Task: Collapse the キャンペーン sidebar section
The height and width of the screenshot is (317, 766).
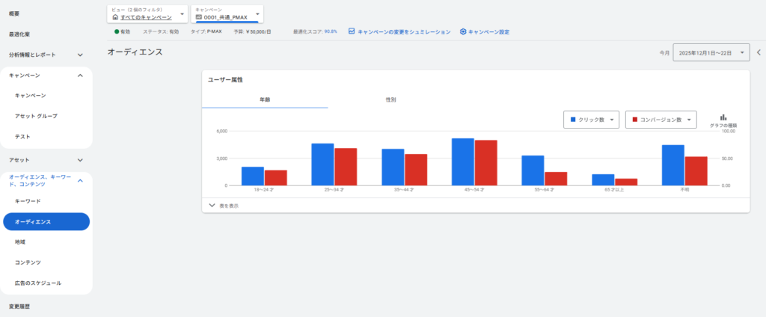Action: [80, 76]
